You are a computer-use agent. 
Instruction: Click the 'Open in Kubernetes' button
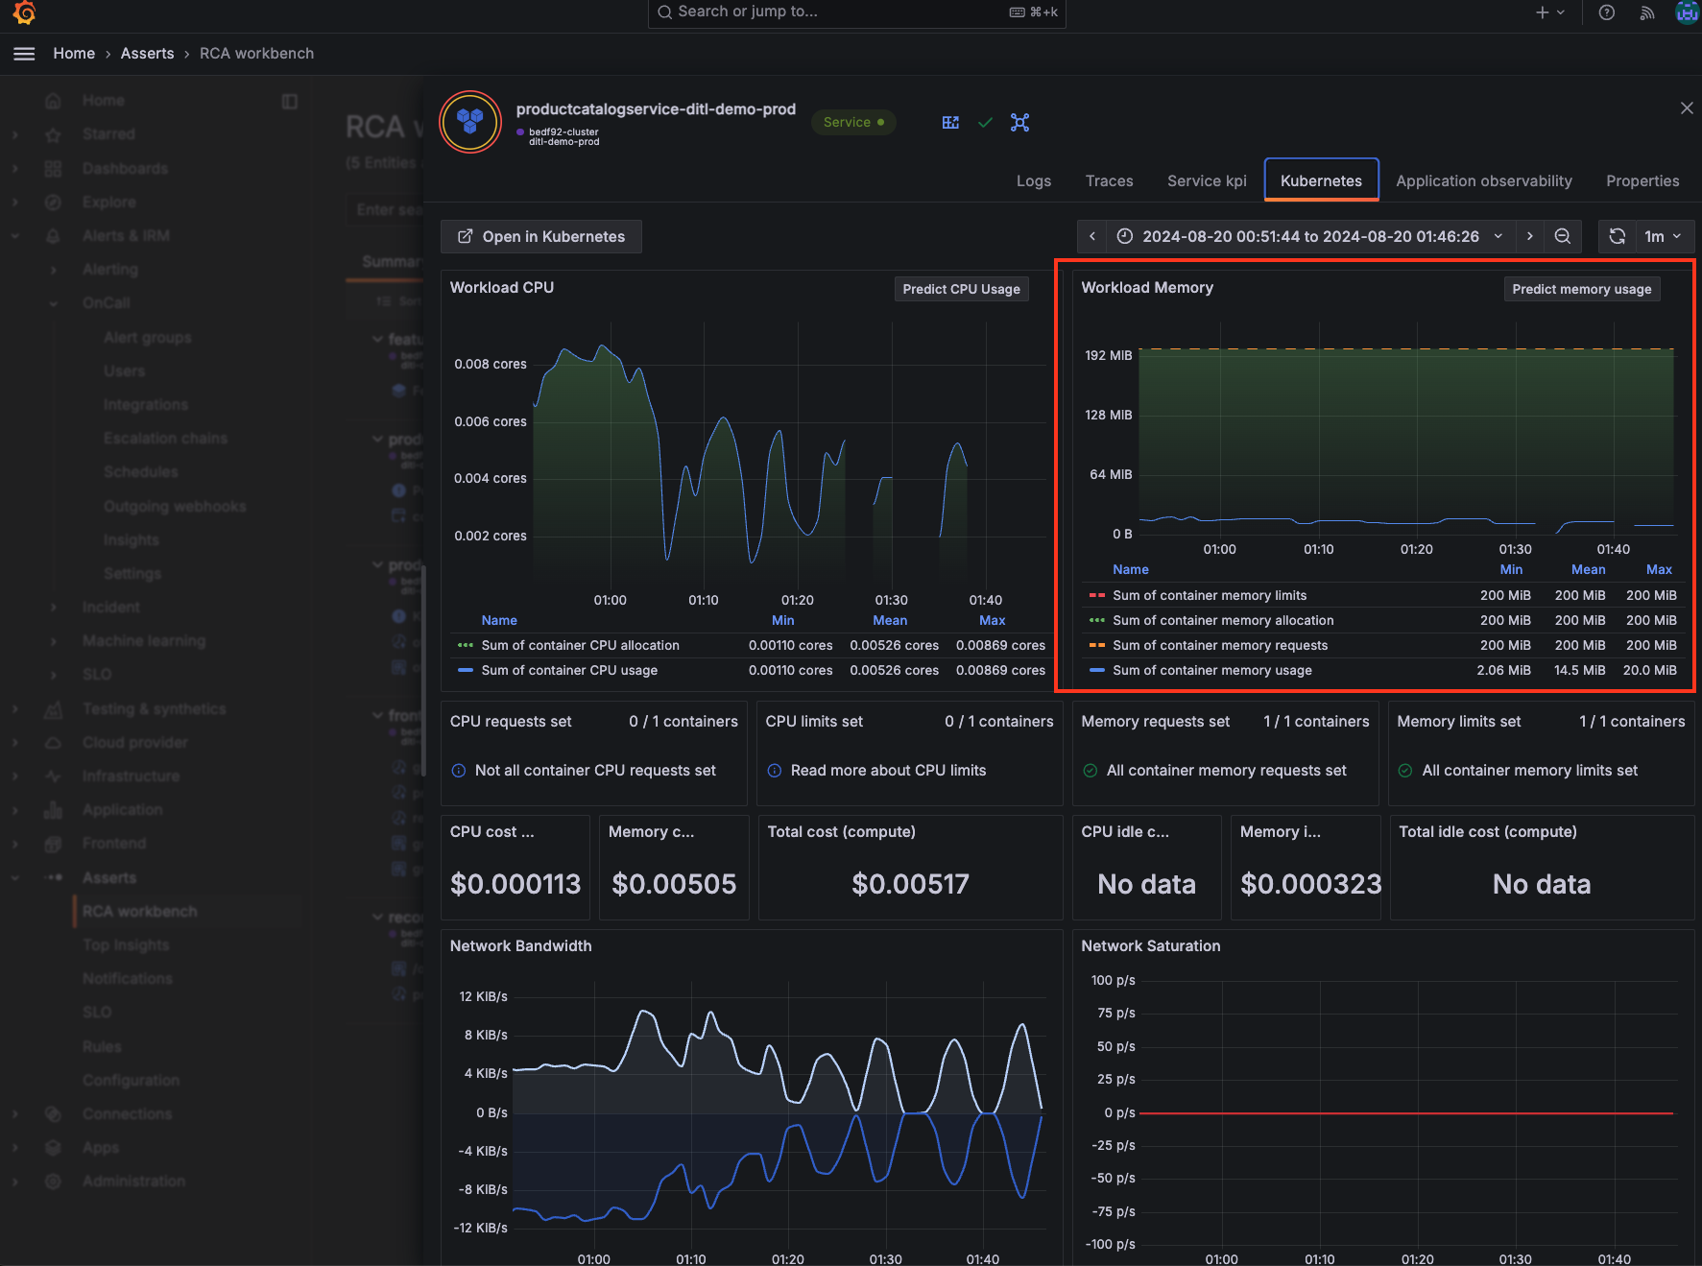click(540, 236)
